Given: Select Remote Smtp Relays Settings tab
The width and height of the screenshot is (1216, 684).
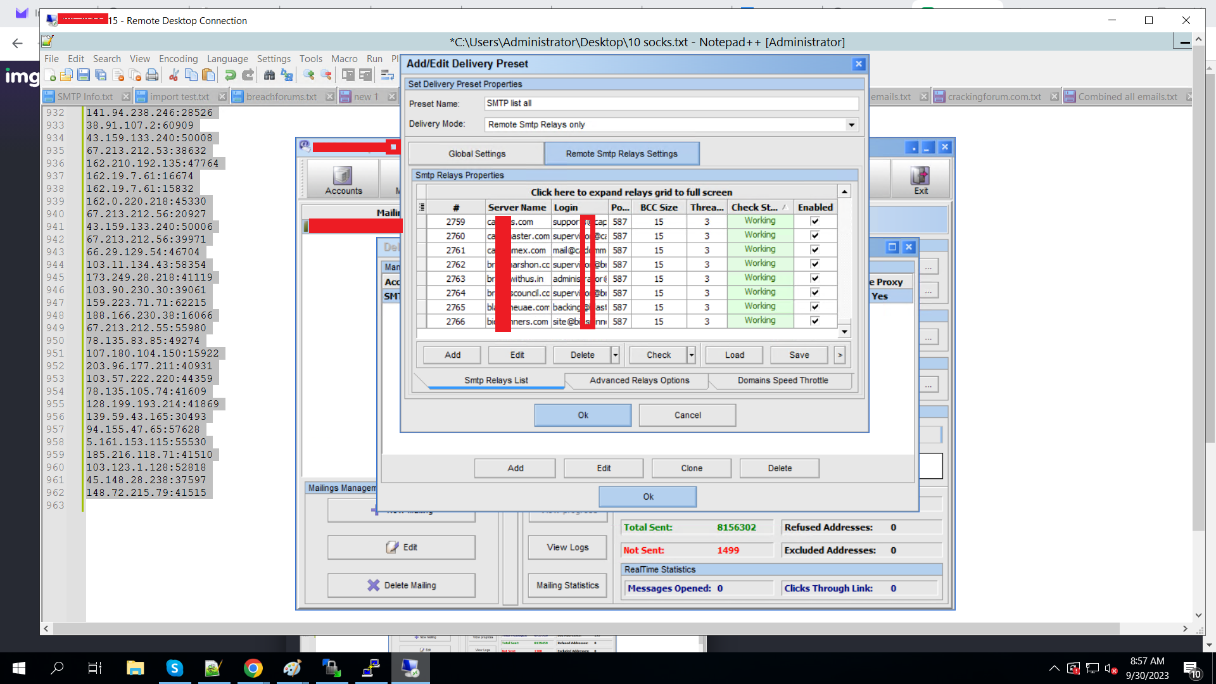Looking at the screenshot, I should coord(621,154).
